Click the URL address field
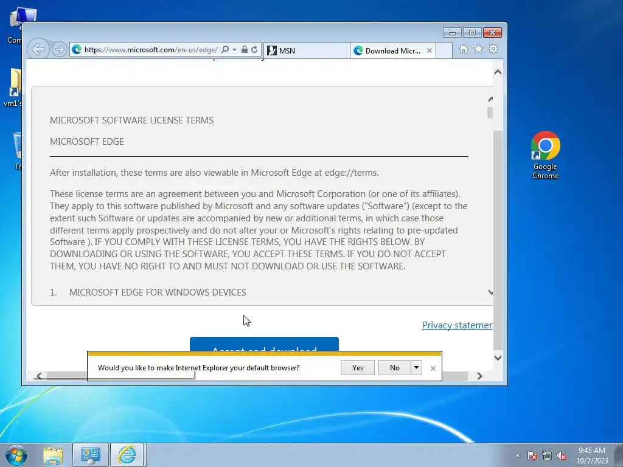Image resolution: width=623 pixels, height=467 pixels. [151, 50]
